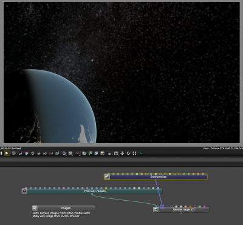This screenshot has height=225, width=243.
Task: Toggle the RGB axes display icon
Action: [x=140, y=153]
